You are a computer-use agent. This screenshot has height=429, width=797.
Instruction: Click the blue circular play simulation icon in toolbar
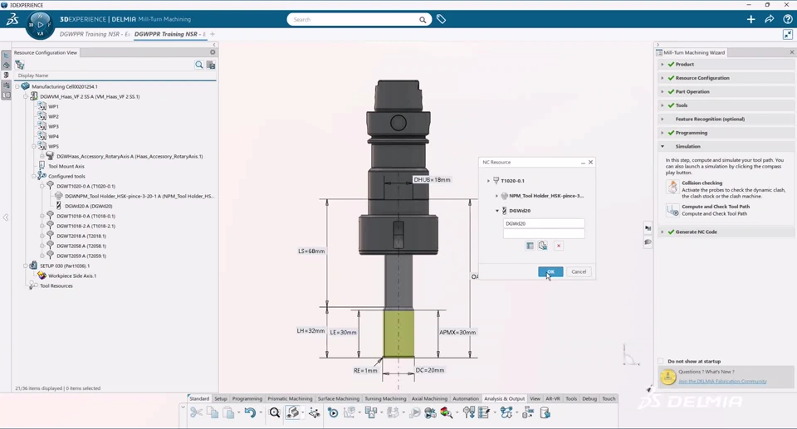pos(332,412)
